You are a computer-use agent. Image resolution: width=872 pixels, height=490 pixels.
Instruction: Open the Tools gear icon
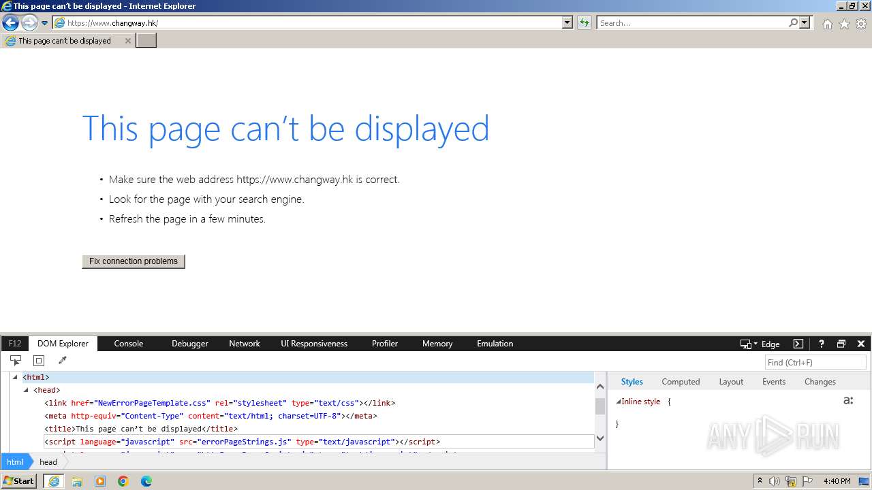click(x=861, y=24)
